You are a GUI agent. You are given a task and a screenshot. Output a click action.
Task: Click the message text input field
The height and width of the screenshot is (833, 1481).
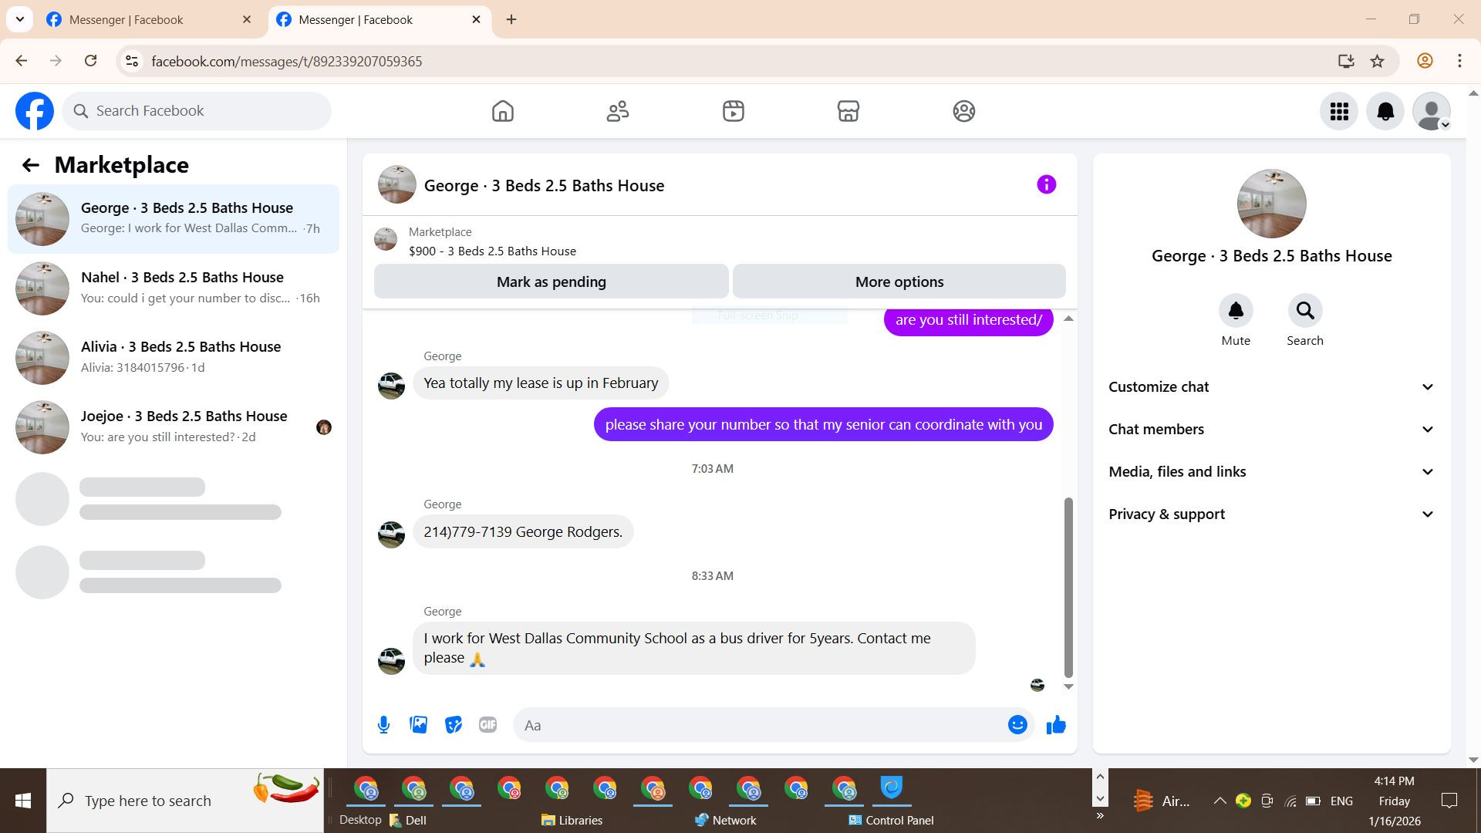coord(760,725)
